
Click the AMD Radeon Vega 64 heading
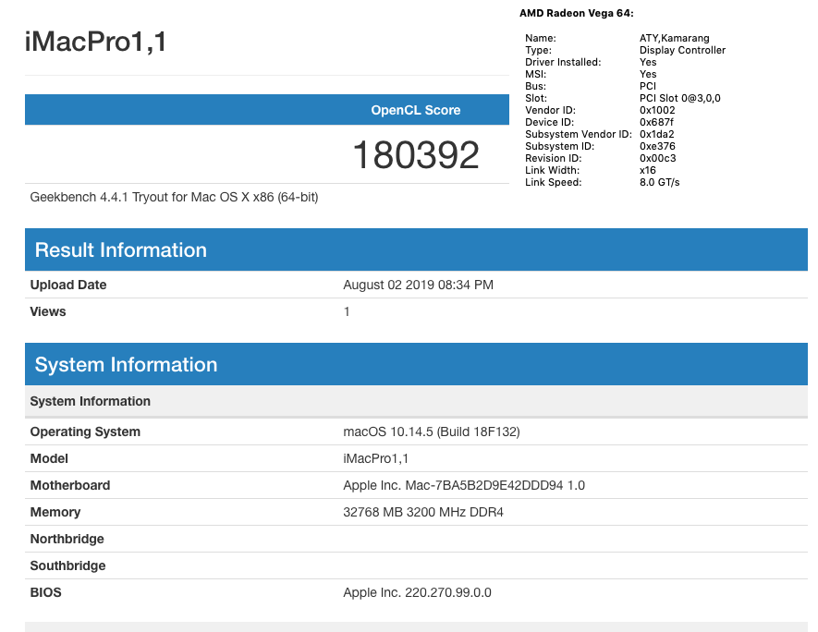tap(577, 14)
